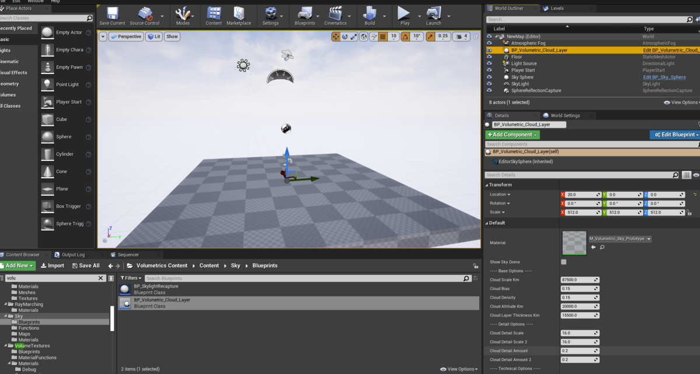
Task: Select the translate gizmo mode in viewport
Action: [x=336, y=37]
